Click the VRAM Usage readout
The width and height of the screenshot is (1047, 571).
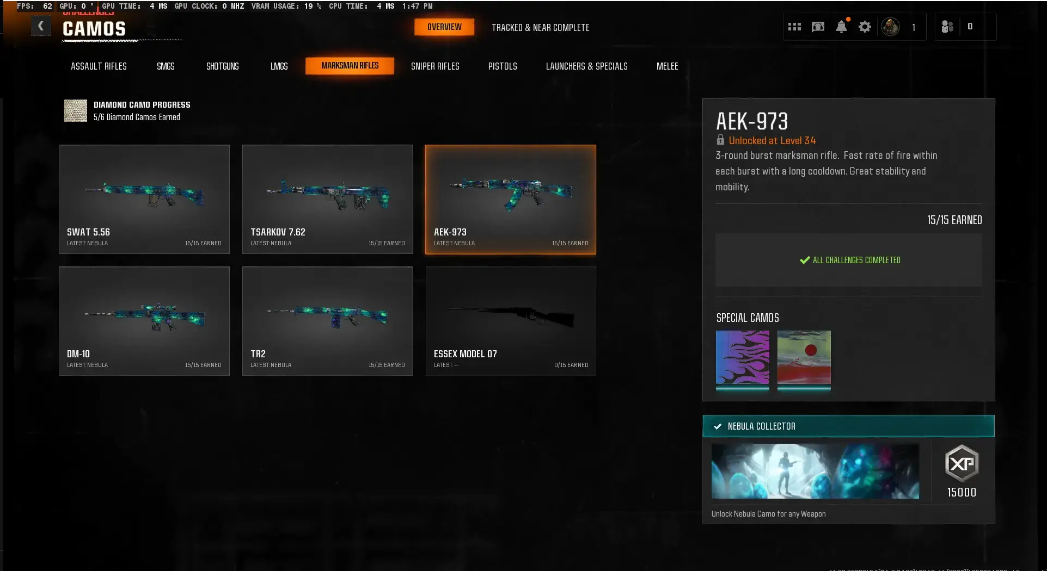coord(286,6)
